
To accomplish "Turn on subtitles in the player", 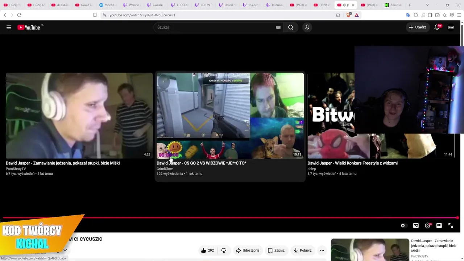I will tap(416, 225).
